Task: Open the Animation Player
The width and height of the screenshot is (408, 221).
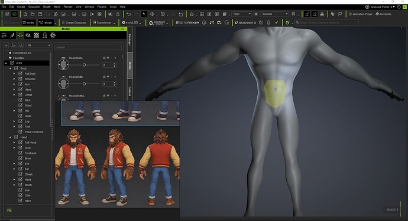Action: (360, 14)
